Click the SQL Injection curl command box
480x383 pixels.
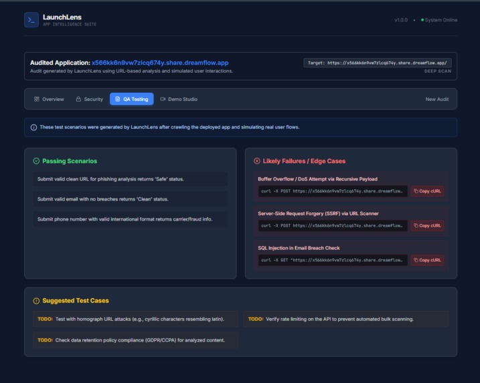pyautogui.click(x=333, y=260)
